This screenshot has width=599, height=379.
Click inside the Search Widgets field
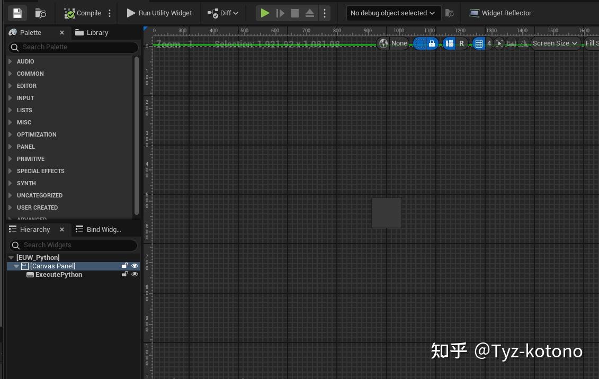point(73,245)
